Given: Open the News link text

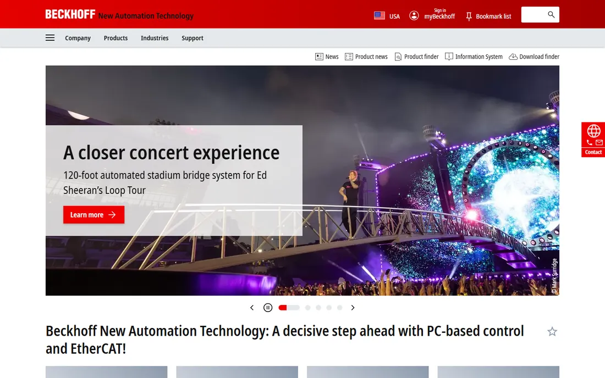Looking at the screenshot, I should coord(332,57).
